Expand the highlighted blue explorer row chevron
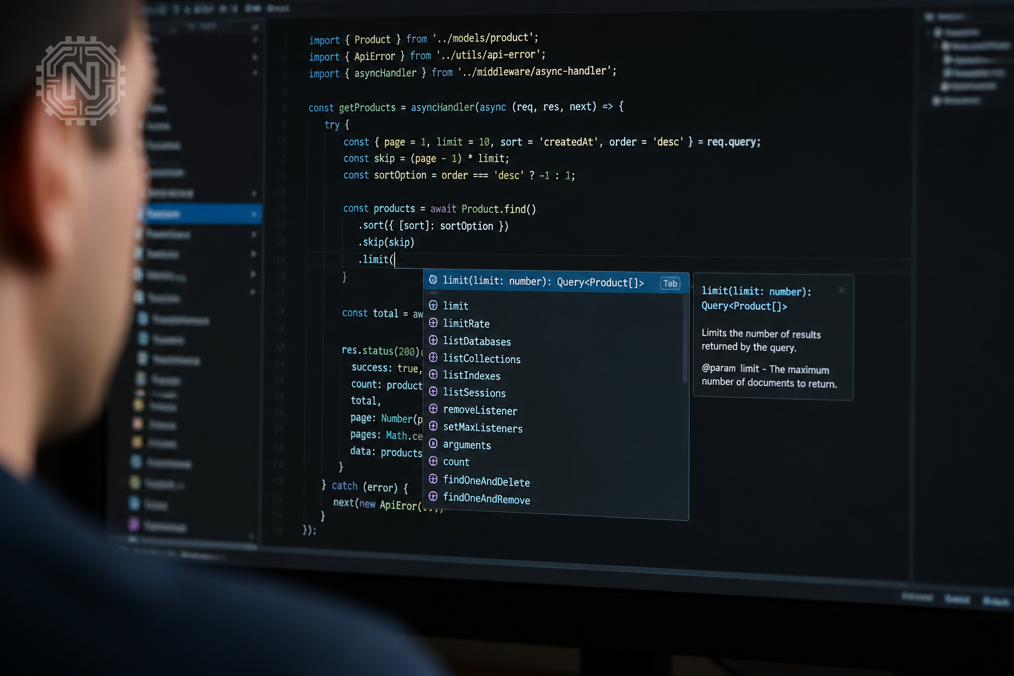This screenshot has height=676, width=1014. coord(254,215)
